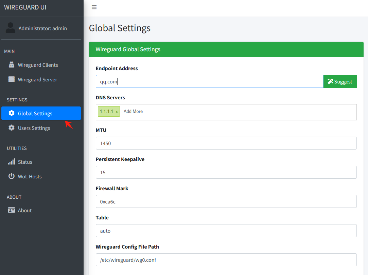Click the About ID card icon

12,210
